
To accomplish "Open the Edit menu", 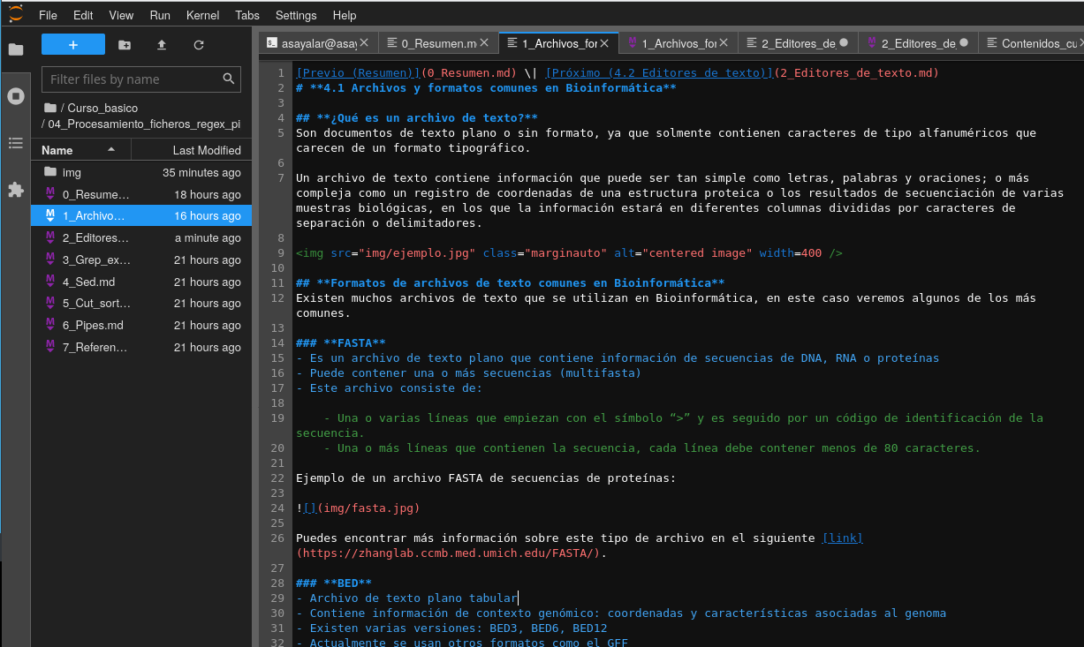I will 83,15.
